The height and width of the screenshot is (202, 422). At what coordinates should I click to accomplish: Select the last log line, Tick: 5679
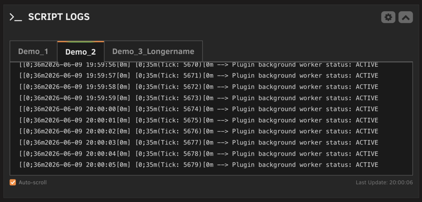199,165
